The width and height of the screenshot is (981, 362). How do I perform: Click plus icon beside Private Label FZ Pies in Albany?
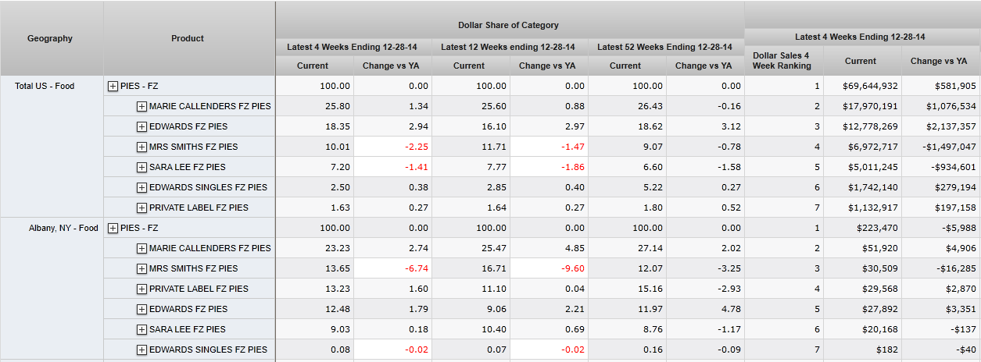[141, 289]
